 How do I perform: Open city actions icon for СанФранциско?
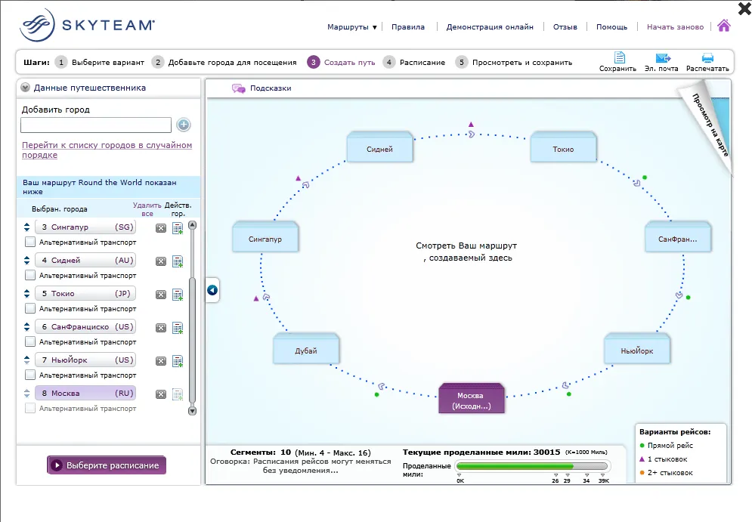178,328
